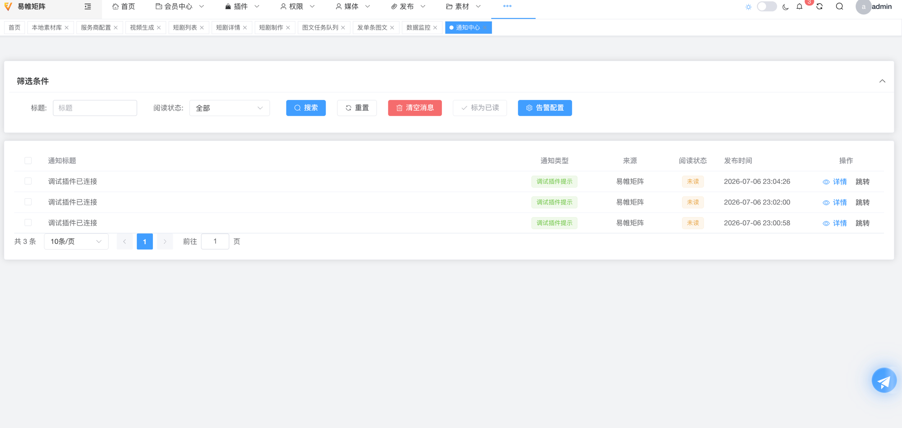Collapse the sidebar menu icon
This screenshot has width=902, height=428.
88,6
